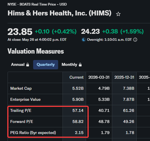Click the Current column header
The image size is (150, 141).
click(76, 77)
